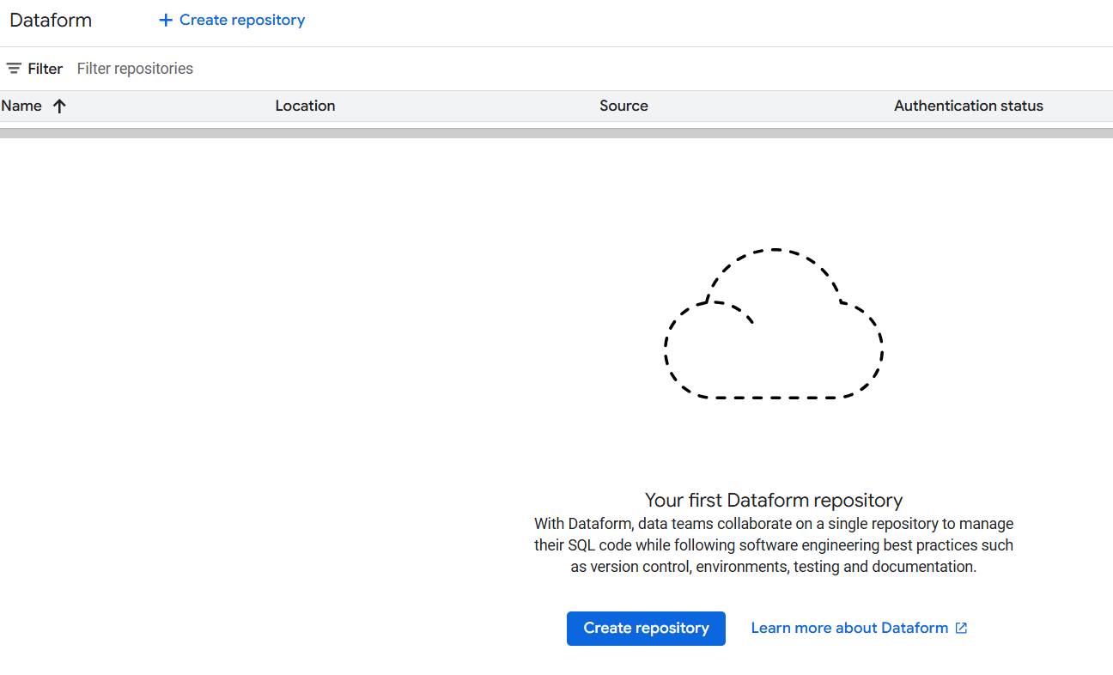The image size is (1113, 675).
Task: Click the horizontal scrollbar under the table header
Action: click(556, 133)
